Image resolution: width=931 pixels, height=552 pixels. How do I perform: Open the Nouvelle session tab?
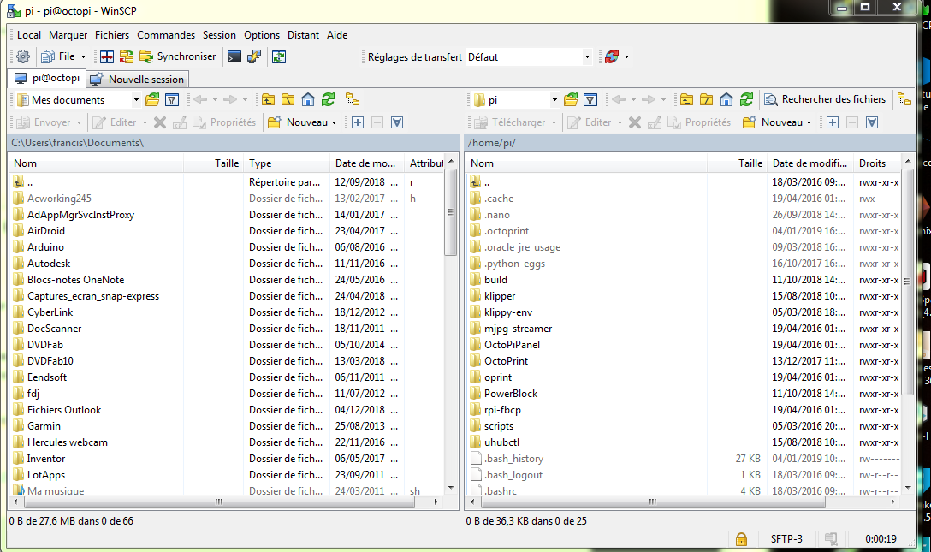[139, 79]
